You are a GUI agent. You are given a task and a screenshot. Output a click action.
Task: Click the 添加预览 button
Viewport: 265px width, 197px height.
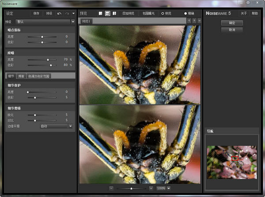(x=129, y=13)
